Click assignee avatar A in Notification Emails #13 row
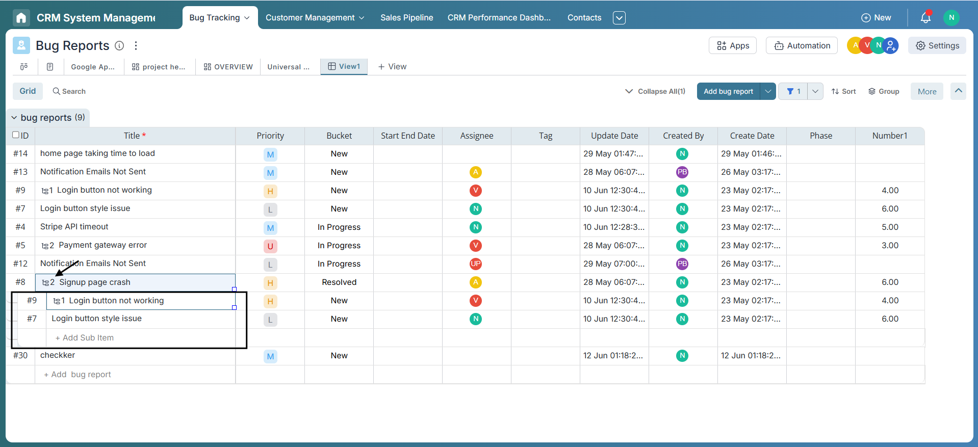The width and height of the screenshot is (978, 447). tap(476, 172)
